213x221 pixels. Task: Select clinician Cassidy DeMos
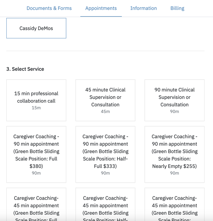click(36, 28)
